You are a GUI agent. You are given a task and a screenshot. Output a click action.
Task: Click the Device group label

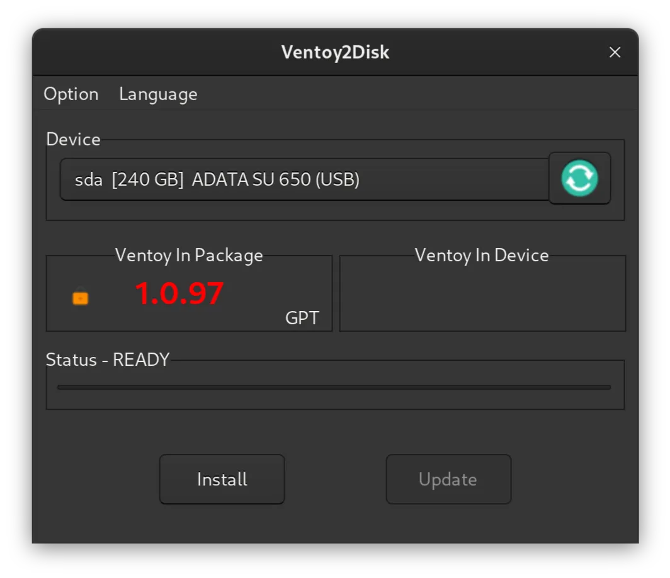pos(73,139)
